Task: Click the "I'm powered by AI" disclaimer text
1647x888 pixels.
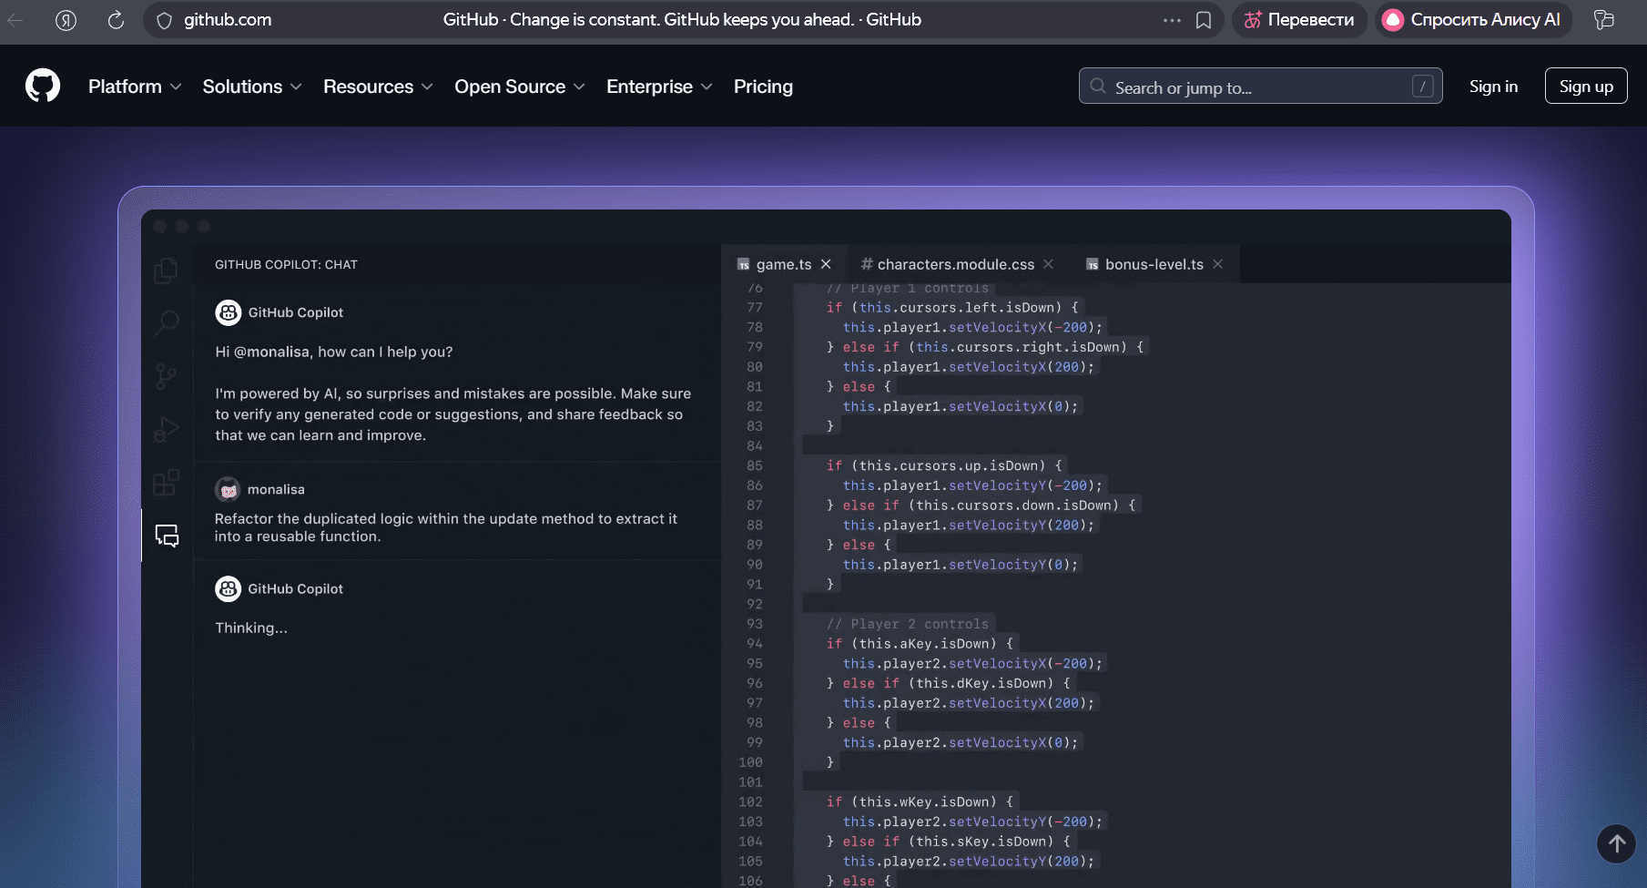Action: tap(453, 414)
